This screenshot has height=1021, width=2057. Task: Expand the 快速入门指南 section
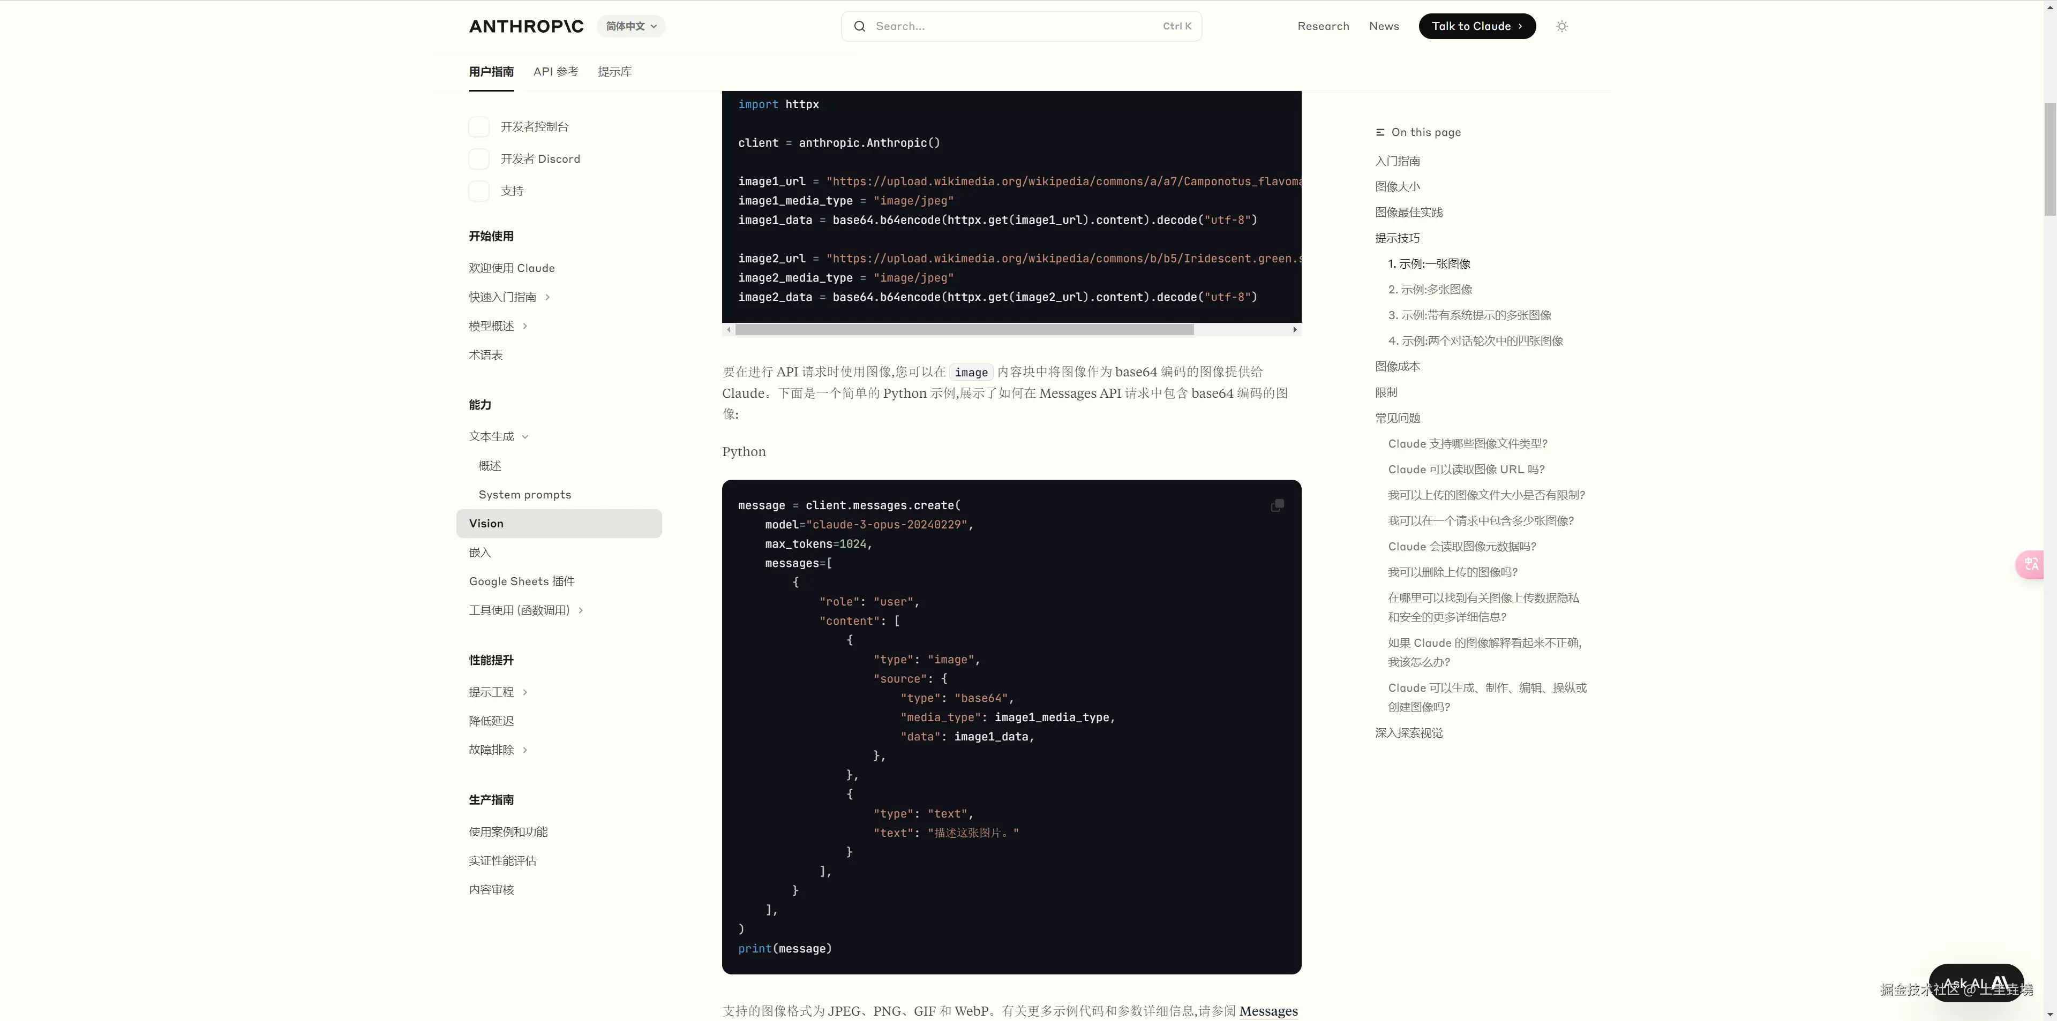547,297
